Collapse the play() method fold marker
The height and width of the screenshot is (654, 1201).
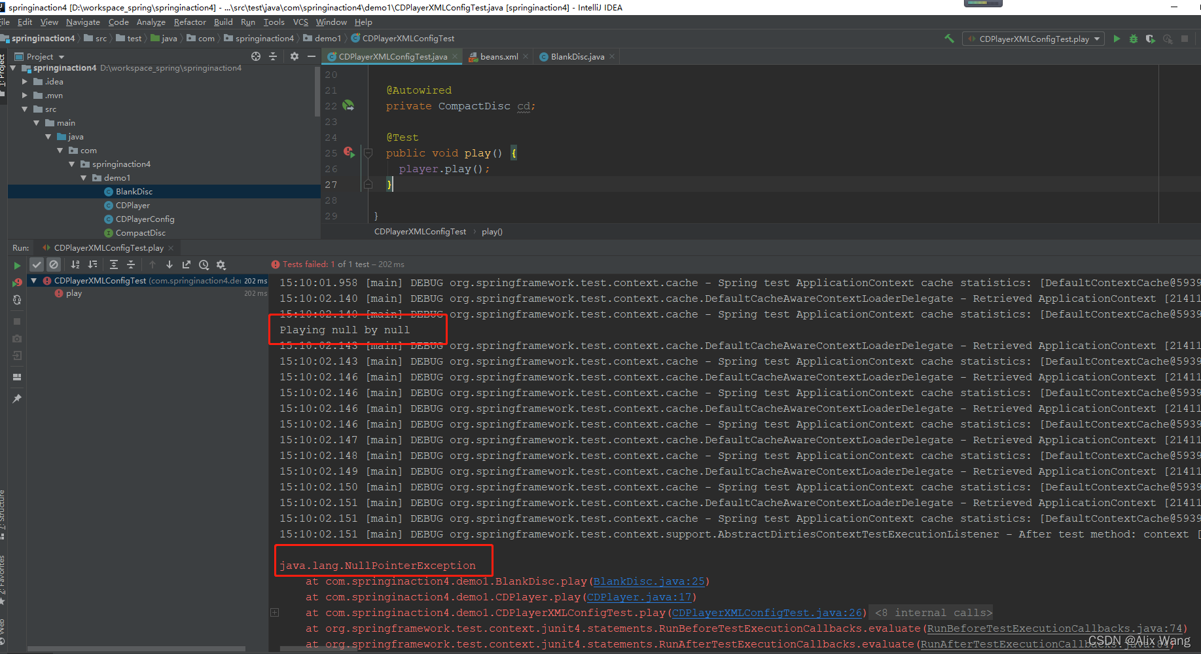click(x=368, y=153)
